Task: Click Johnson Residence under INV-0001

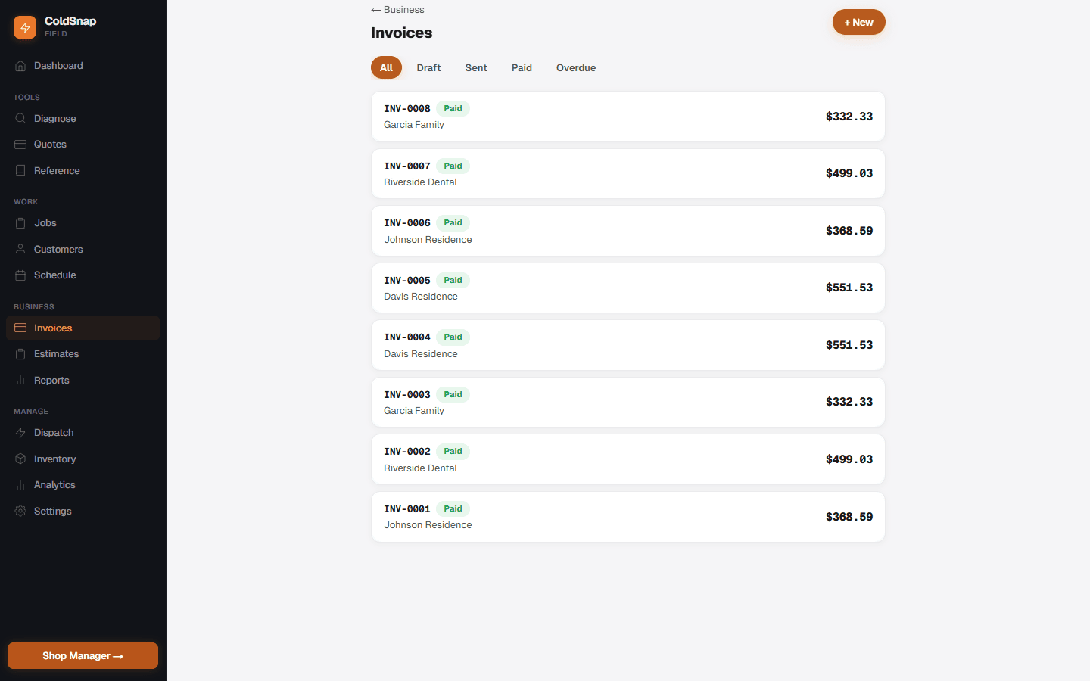Action: tap(428, 525)
